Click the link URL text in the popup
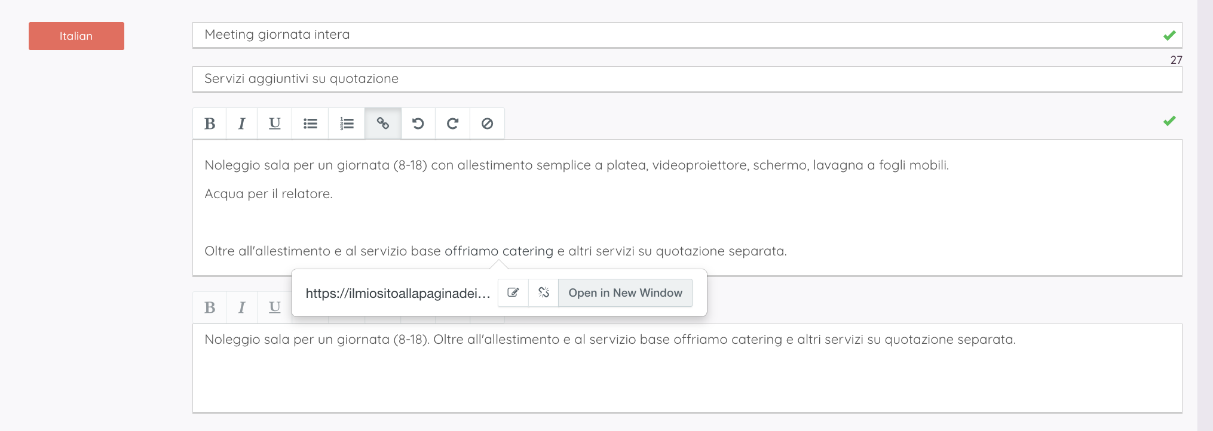The image size is (1213, 431). pyautogui.click(x=398, y=293)
